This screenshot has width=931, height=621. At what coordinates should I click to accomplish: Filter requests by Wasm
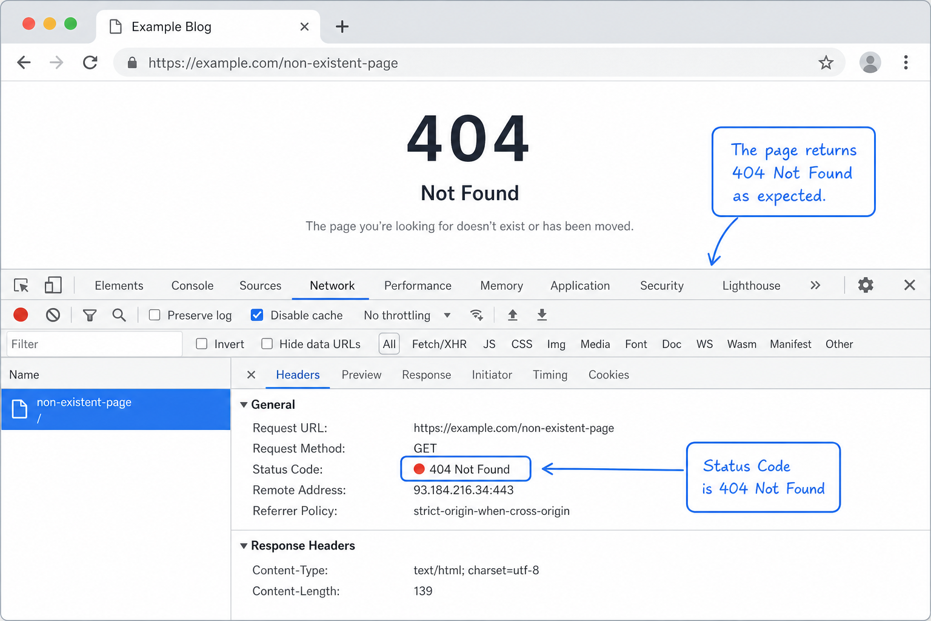click(741, 344)
